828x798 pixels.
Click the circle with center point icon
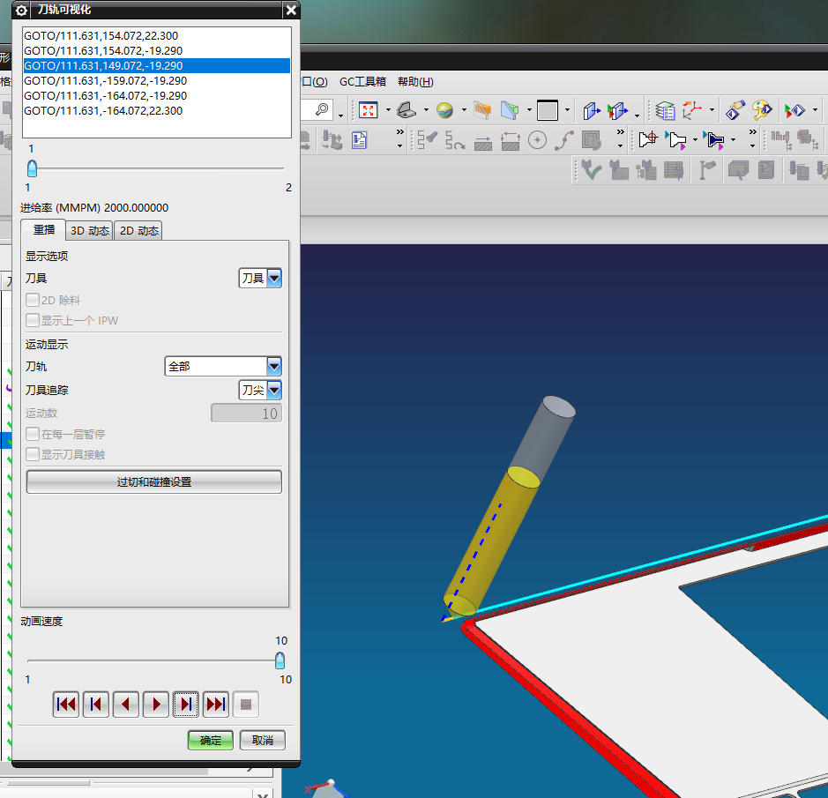[537, 140]
